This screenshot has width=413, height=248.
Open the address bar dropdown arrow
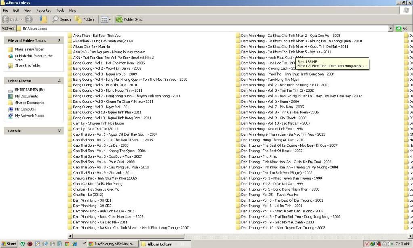[390, 29]
